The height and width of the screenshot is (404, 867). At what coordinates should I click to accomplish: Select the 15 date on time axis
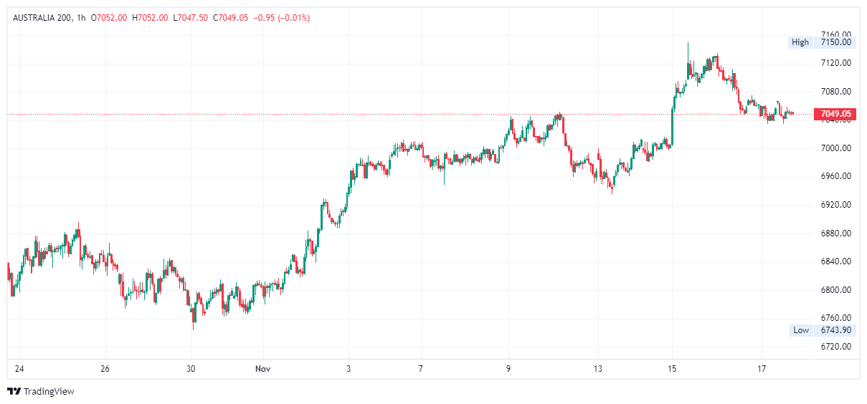pos(672,369)
